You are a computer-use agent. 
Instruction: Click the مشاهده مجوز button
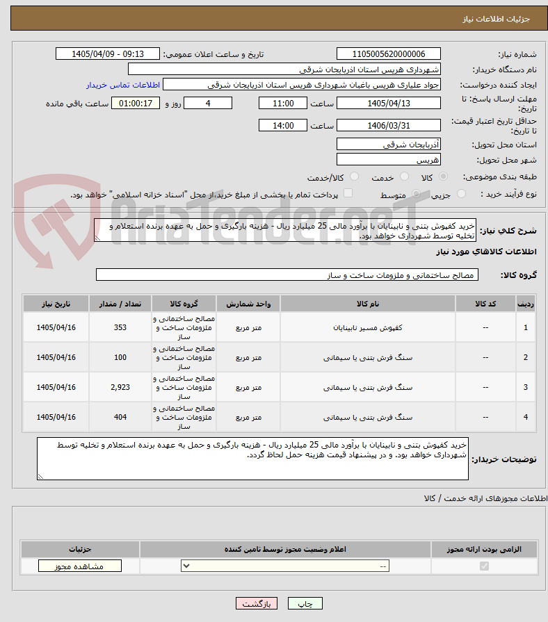[80, 566]
